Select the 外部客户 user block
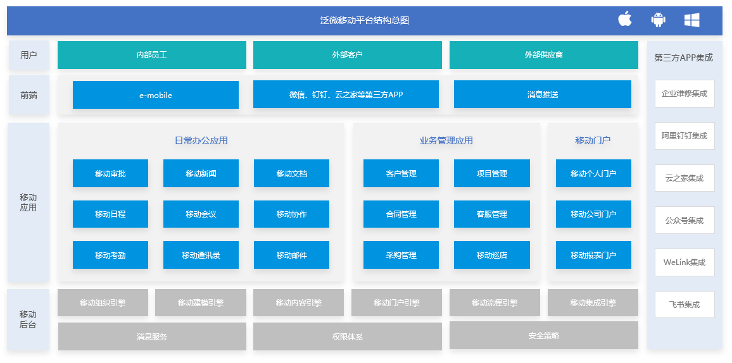Screen dimensions: 732x363 pyautogui.click(x=348, y=55)
